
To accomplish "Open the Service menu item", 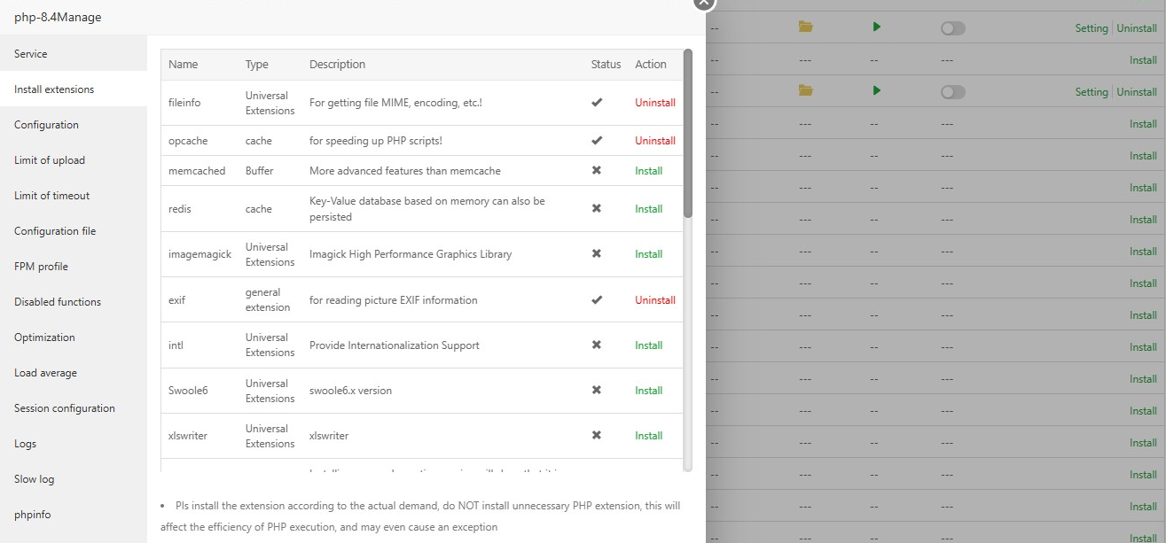I will 31,54.
